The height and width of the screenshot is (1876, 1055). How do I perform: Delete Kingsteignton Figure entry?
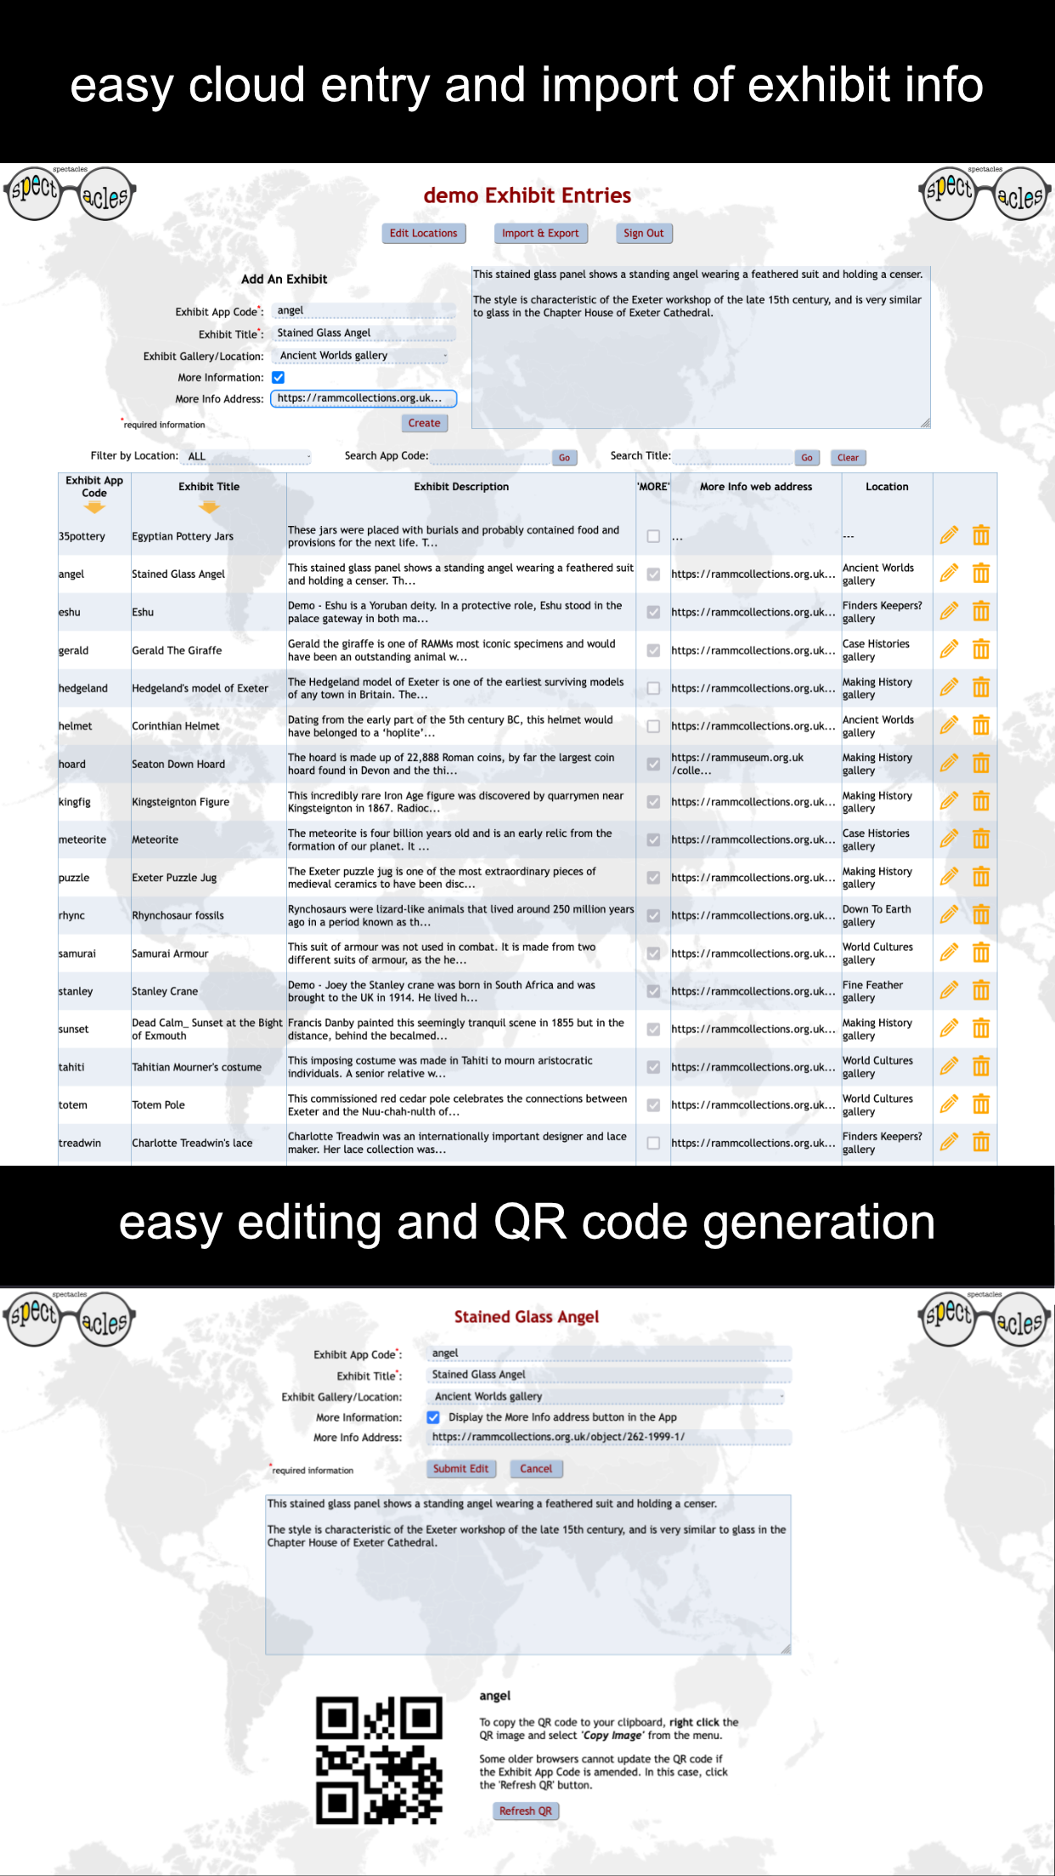[x=981, y=801]
